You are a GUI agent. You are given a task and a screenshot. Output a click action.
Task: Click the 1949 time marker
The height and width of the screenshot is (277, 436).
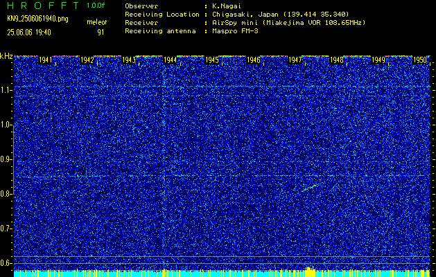click(x=378, y=60)
